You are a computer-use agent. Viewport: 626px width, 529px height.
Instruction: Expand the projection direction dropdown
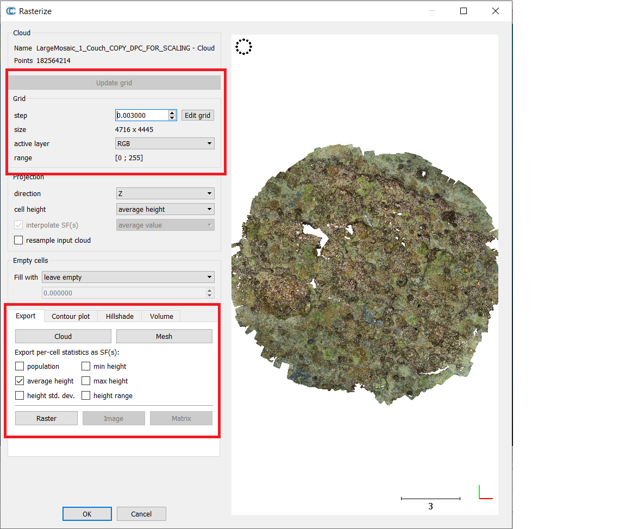click(165, 194)
